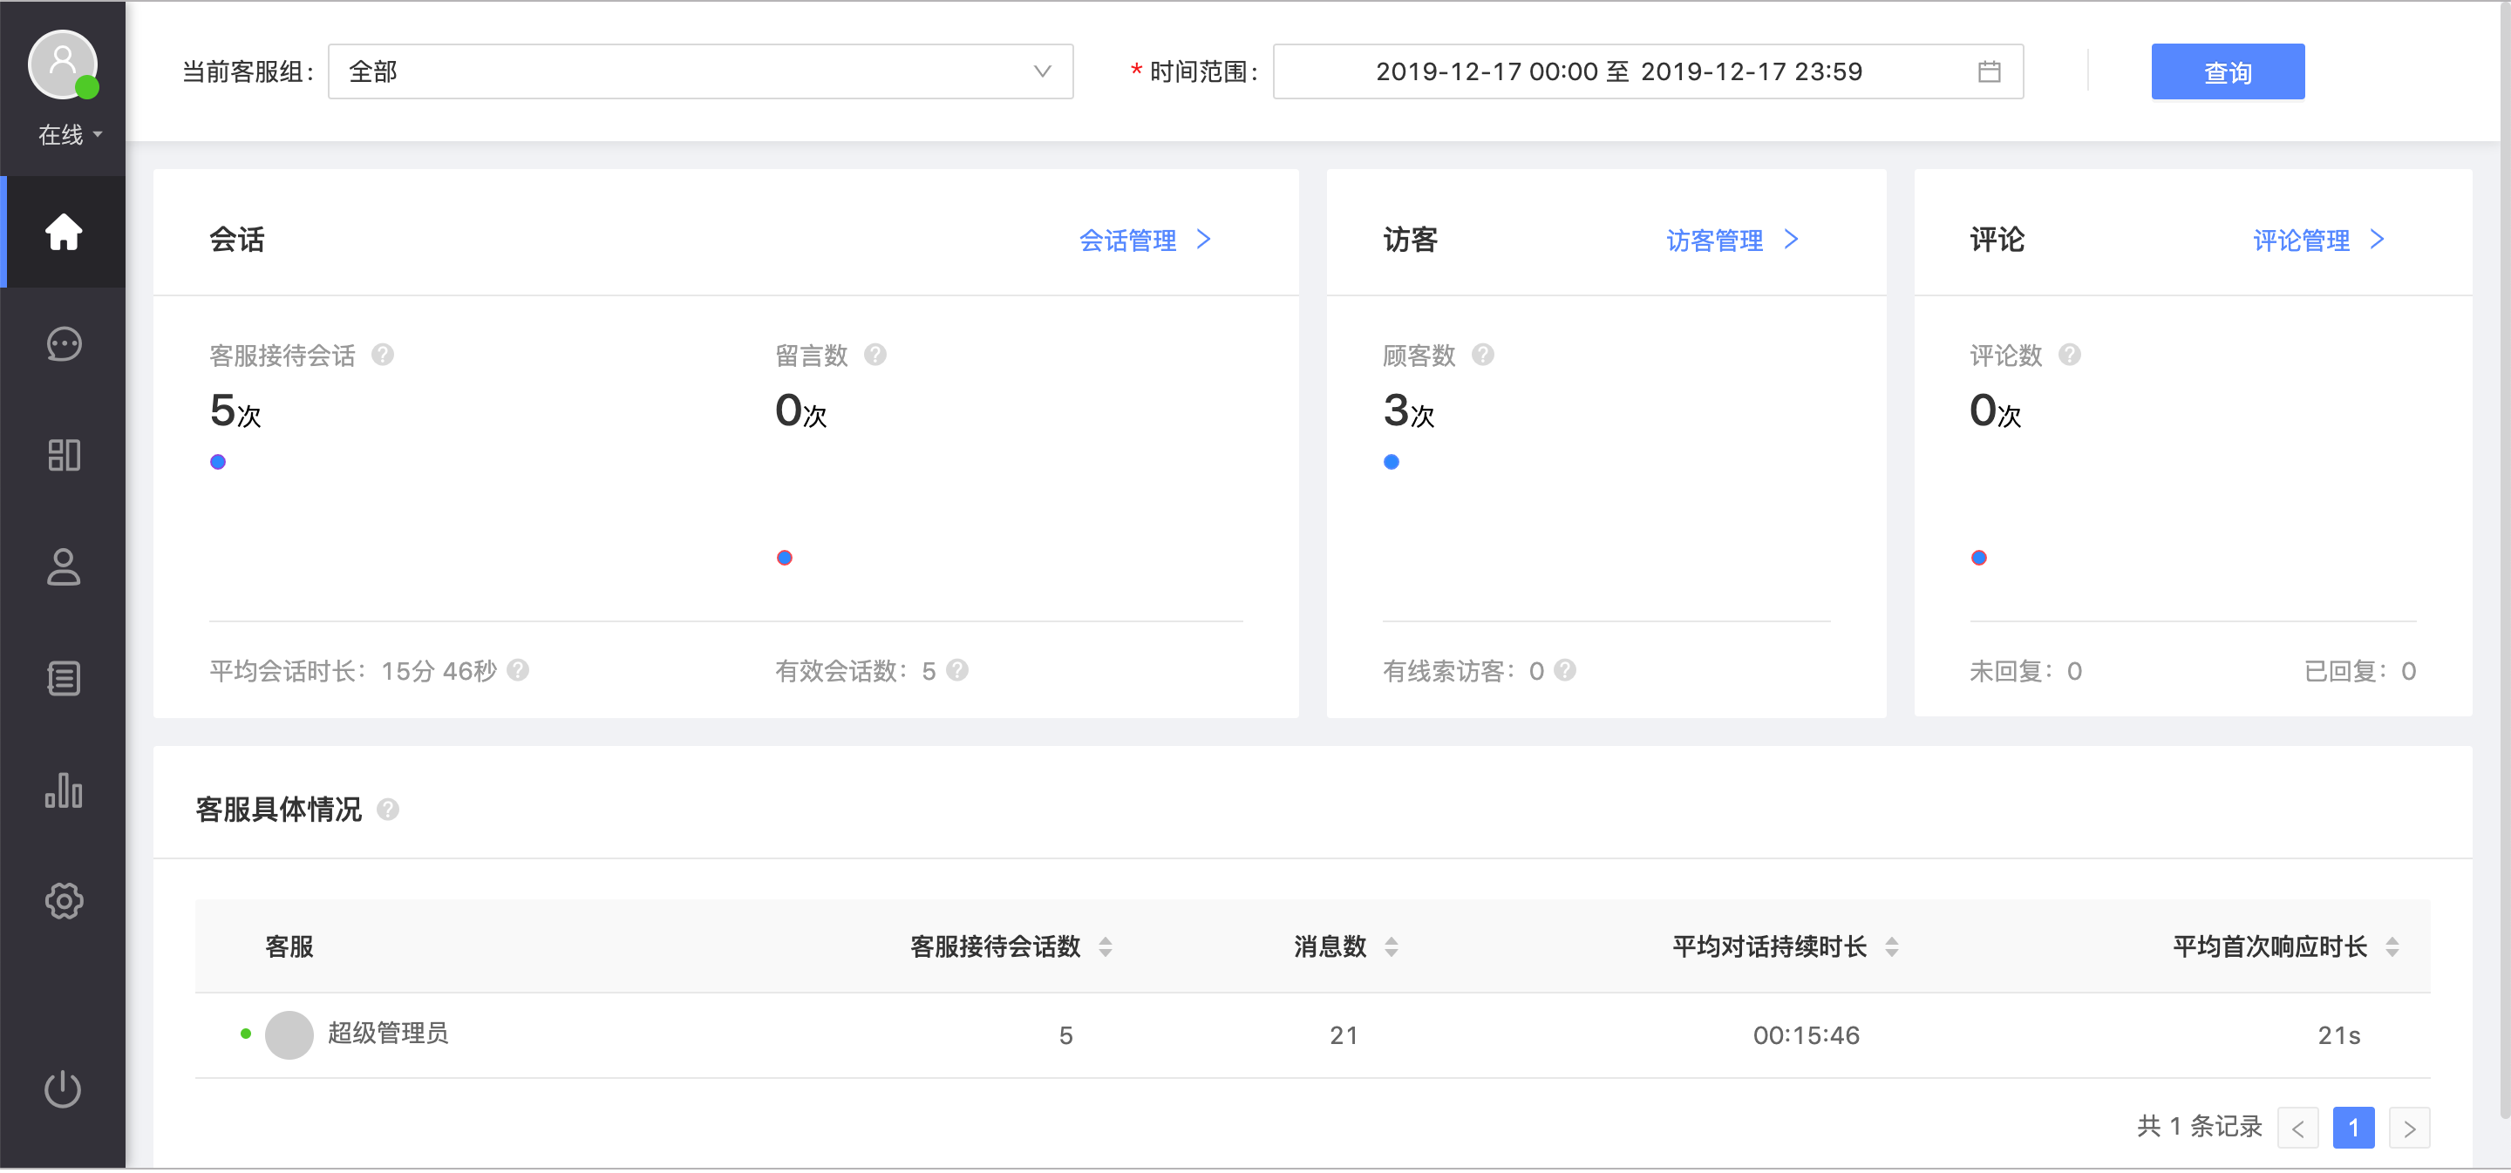Open the settings gear icon in sidebar
Viewport: 2511px width, 1173px height.
click(x=63, y=901)
